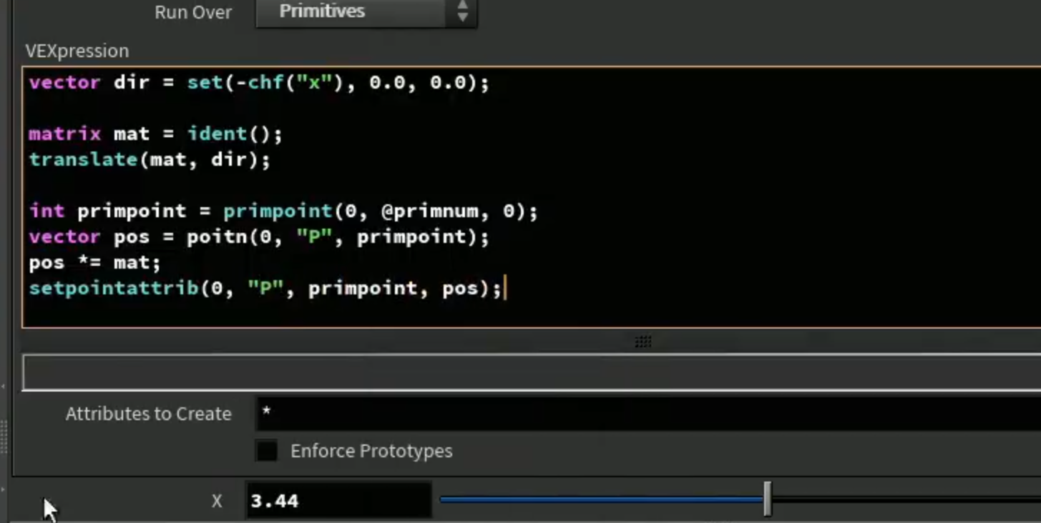Image resolution: width=1041 pixels, height=523 pixels.
Task: Click the X value field showing 3.44
Action: (x=338, y=501)
